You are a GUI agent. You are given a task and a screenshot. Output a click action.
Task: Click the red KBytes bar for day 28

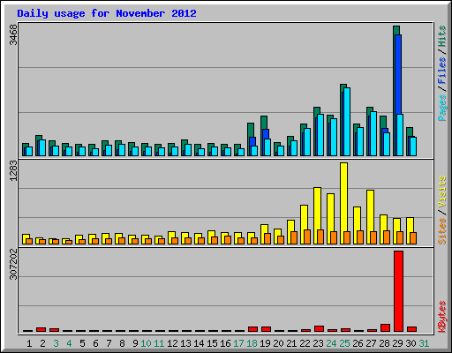coord(385,327)
